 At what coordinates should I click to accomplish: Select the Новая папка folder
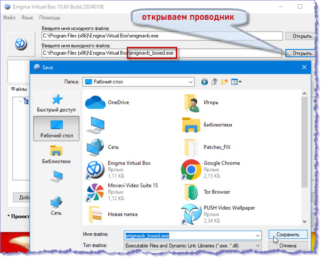[x=113, y=214]
